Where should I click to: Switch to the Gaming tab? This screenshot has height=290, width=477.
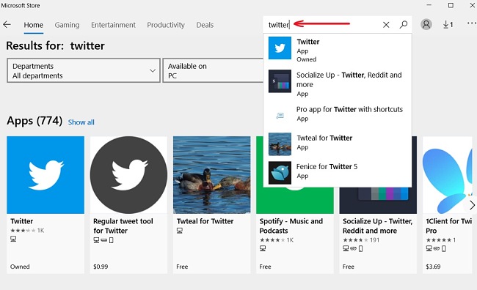(67, 25)
